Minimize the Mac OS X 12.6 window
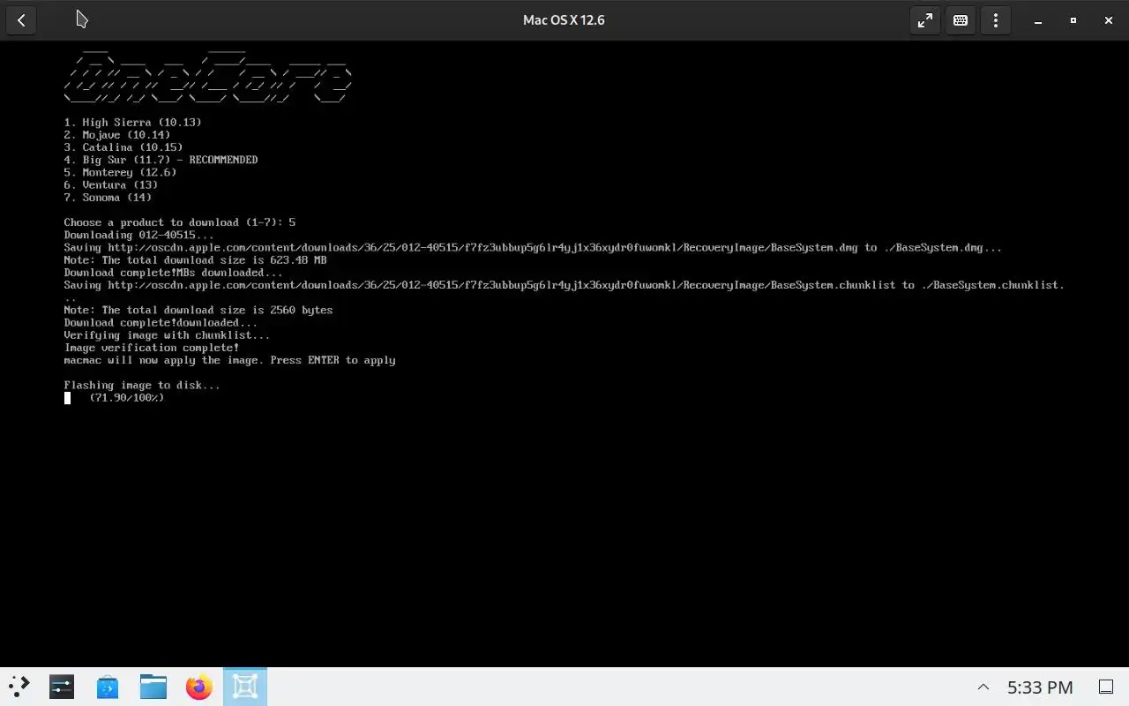 coord(1038,20)
